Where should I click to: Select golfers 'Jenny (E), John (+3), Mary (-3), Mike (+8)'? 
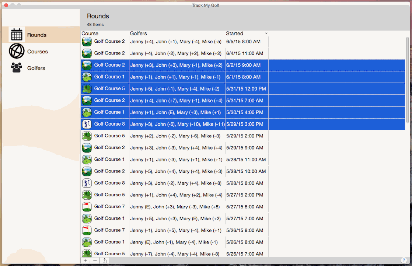[175, 207]
